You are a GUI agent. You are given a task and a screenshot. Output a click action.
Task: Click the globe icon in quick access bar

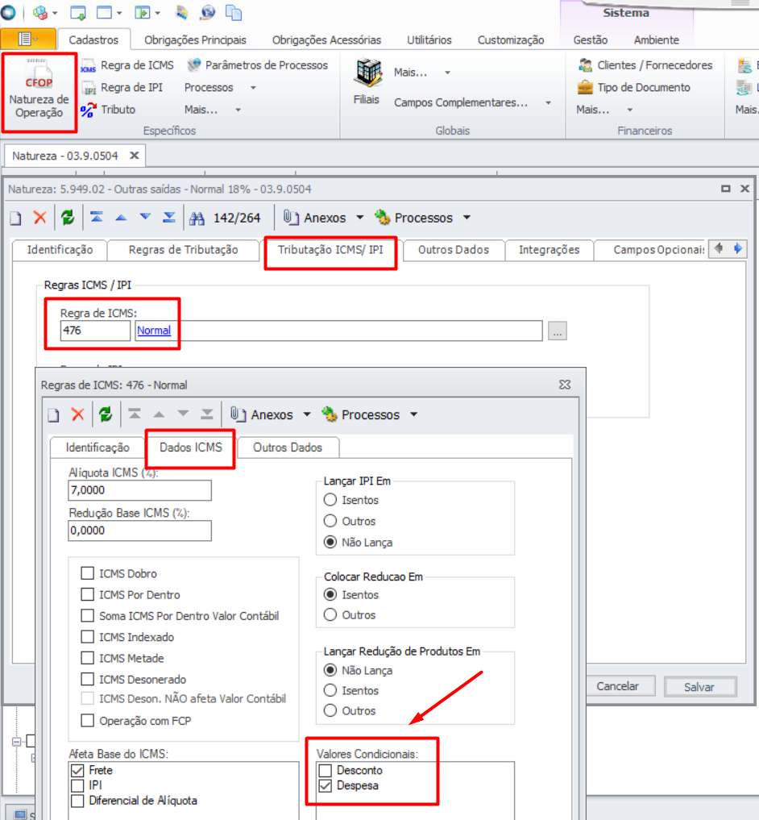tap(208, 13)
